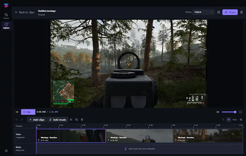Click the Music track label
The image size is (246, 156).
(x=18, y=147)
